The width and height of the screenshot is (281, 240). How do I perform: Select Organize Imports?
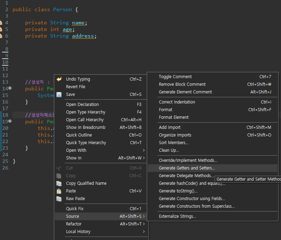pos(213,135)
